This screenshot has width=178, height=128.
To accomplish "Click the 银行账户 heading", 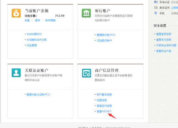I will pos(102,11).
